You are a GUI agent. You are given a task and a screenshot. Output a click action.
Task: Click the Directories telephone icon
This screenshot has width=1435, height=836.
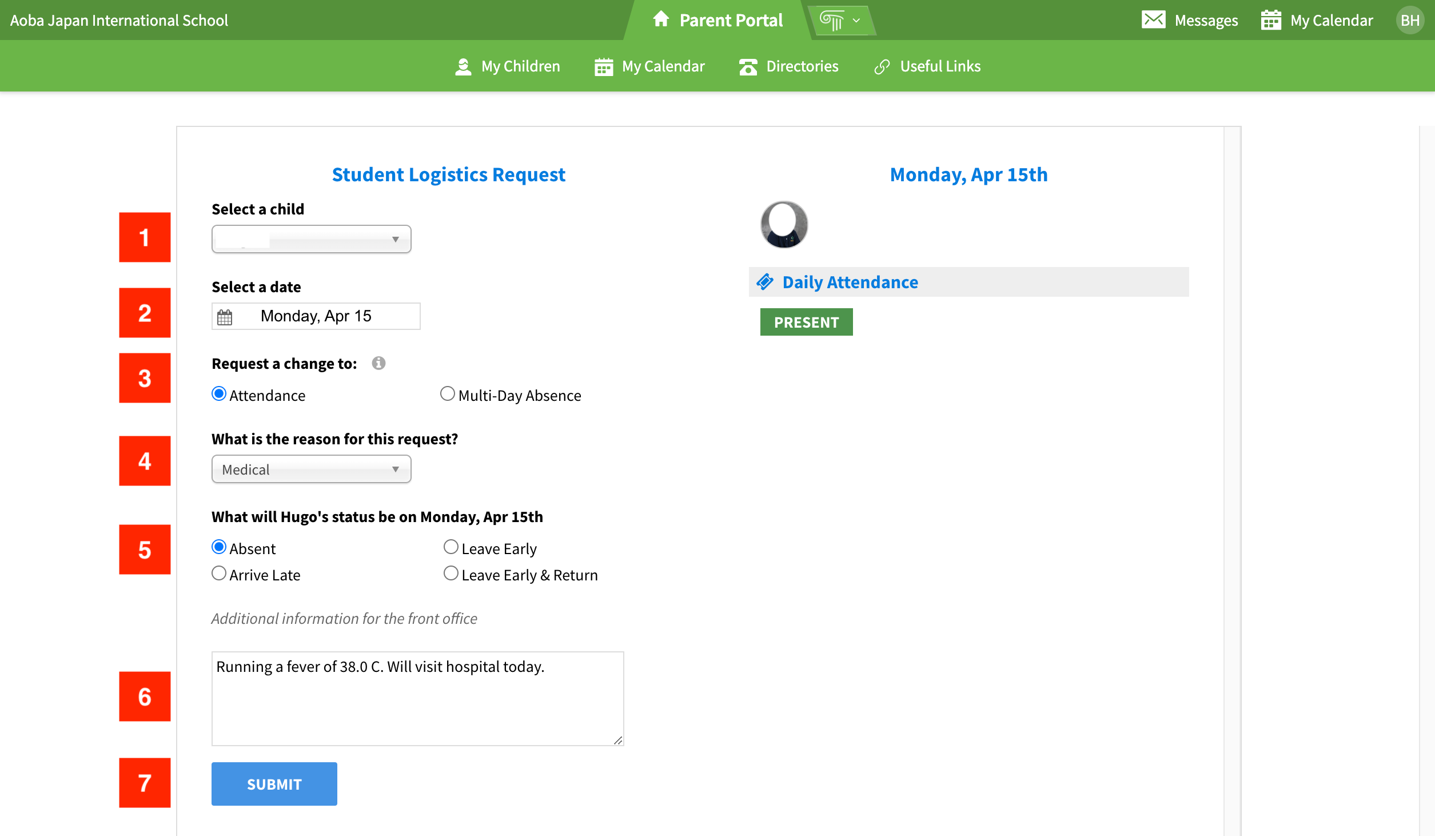coord(748,67)
